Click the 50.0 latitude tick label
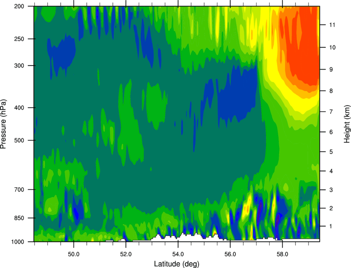Screen dimensions: 351x268 click(74, 254)
